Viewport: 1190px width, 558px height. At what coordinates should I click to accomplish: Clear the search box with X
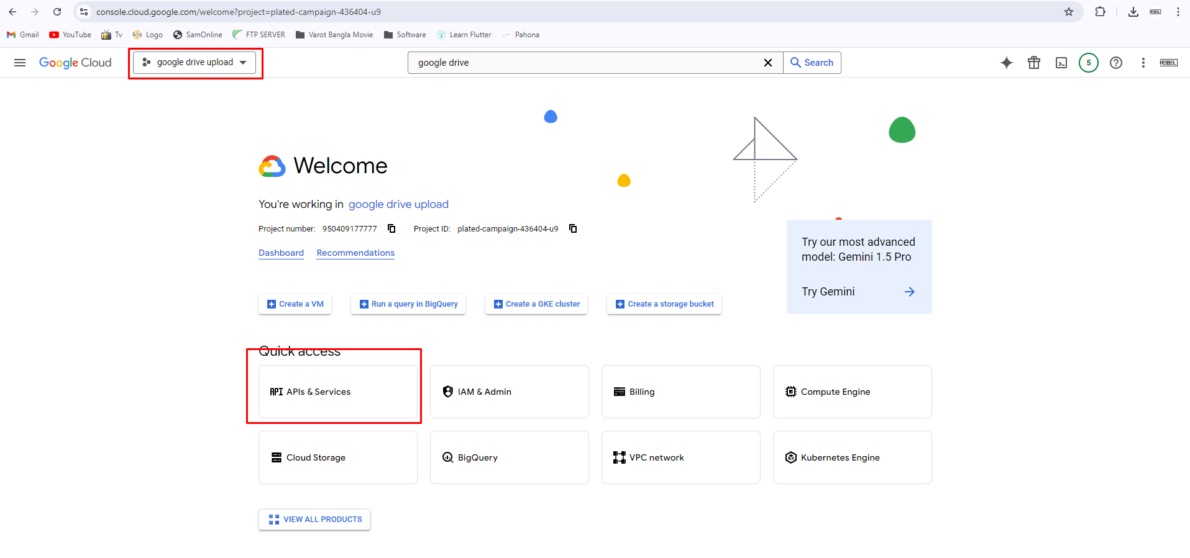pos(768,63)
